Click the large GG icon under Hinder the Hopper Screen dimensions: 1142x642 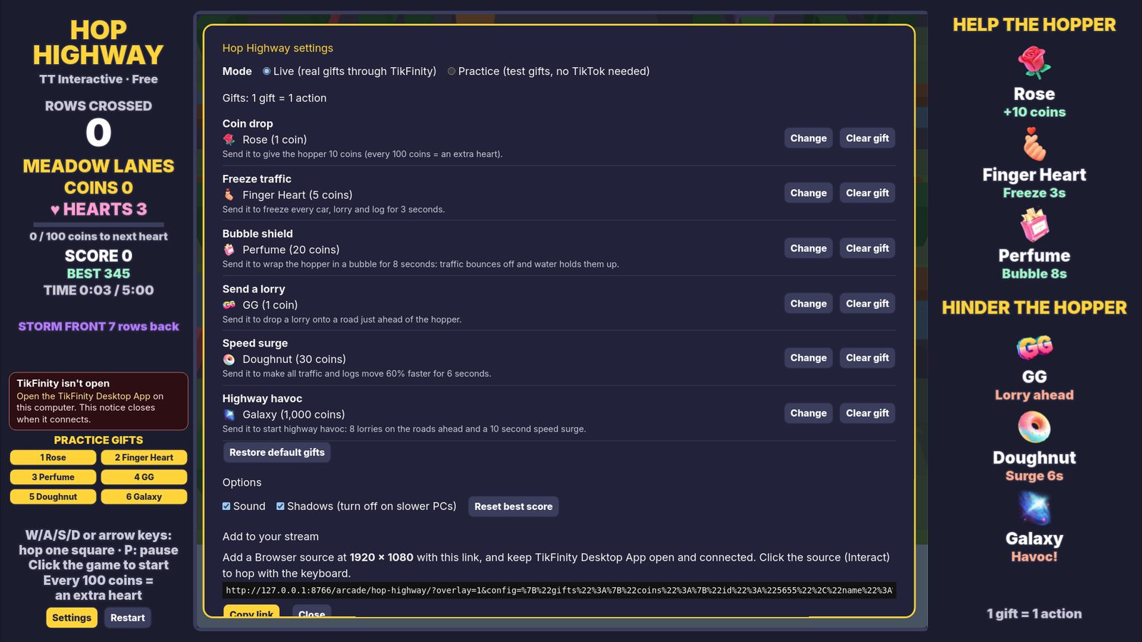[1034, 347]
